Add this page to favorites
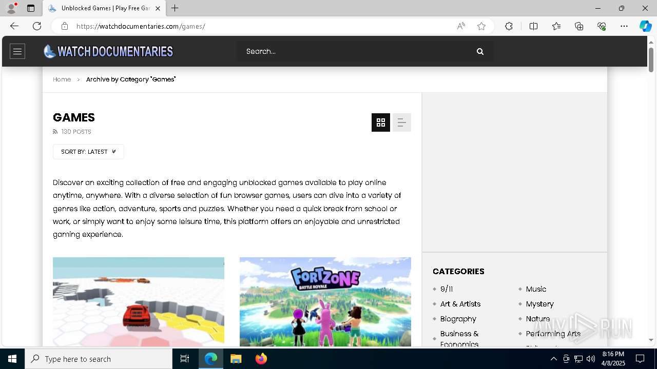657x369 pixels. [481, 26]
